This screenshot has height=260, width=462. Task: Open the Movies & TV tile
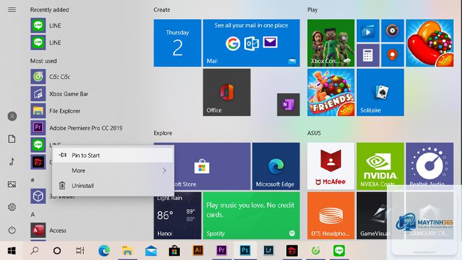[368, 31]
